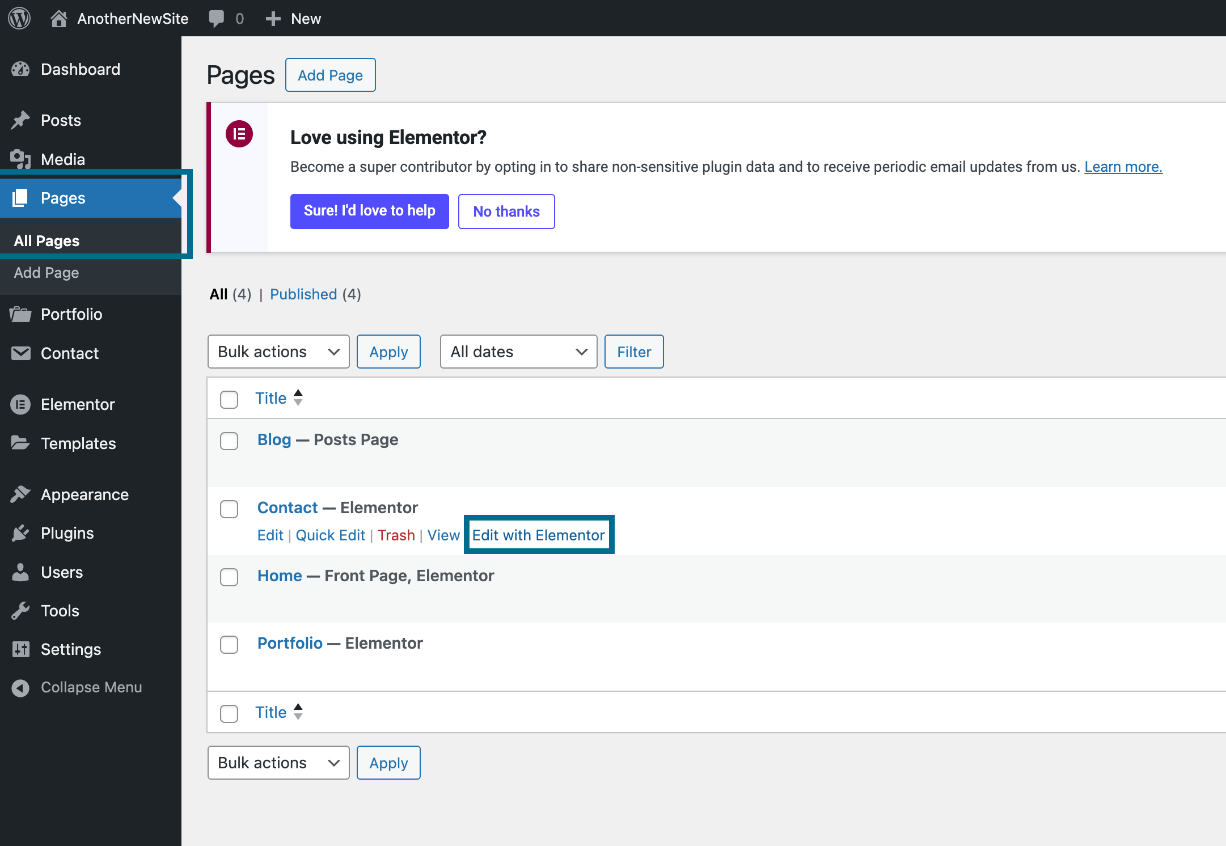Open the Home page title
This screenshot has width=1226, height=846.
[x=280, y=576]
